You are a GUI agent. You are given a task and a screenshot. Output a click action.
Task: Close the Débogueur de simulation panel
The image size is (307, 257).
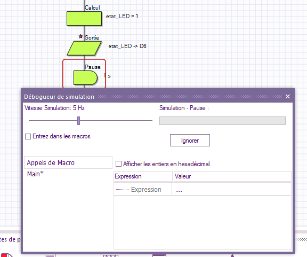288,96
